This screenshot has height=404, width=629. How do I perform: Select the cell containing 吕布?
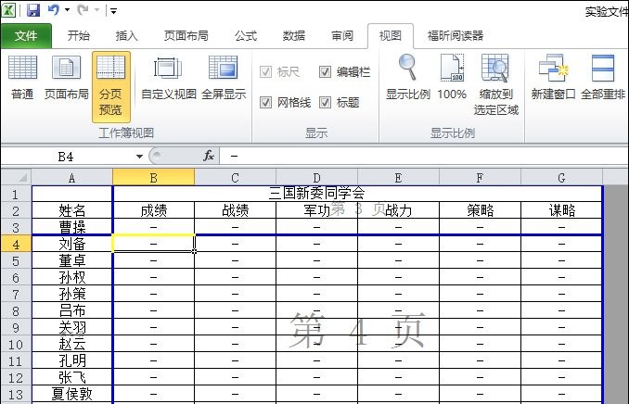tap(71, 310)
